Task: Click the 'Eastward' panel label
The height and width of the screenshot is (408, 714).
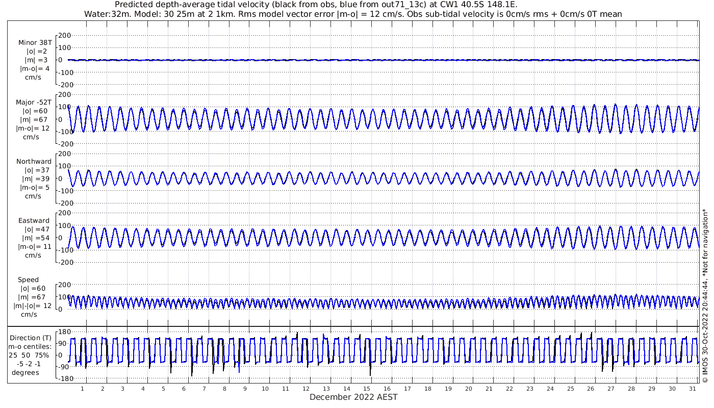Action: pyautogui.click(x=34, y=221)
